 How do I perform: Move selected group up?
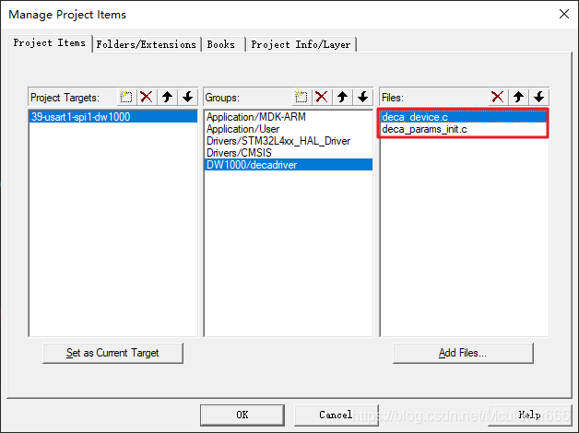tap(342, 98)
